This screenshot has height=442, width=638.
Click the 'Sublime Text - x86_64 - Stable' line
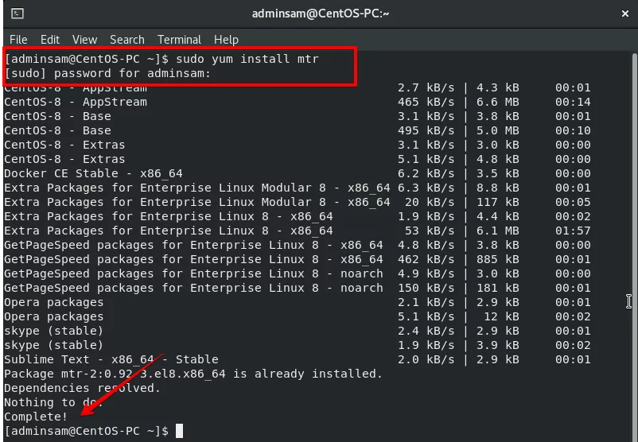point(111,359)
